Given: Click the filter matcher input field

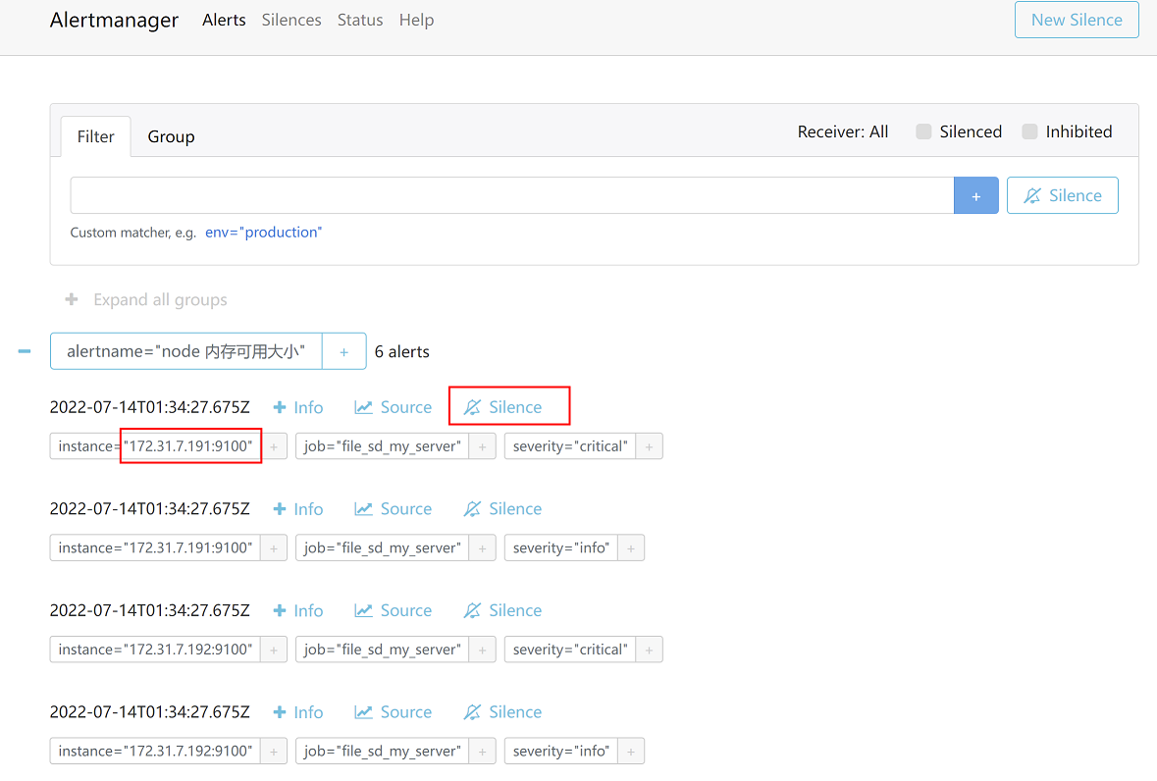Looking at the screenshot, I should click(x=511, y=195).
